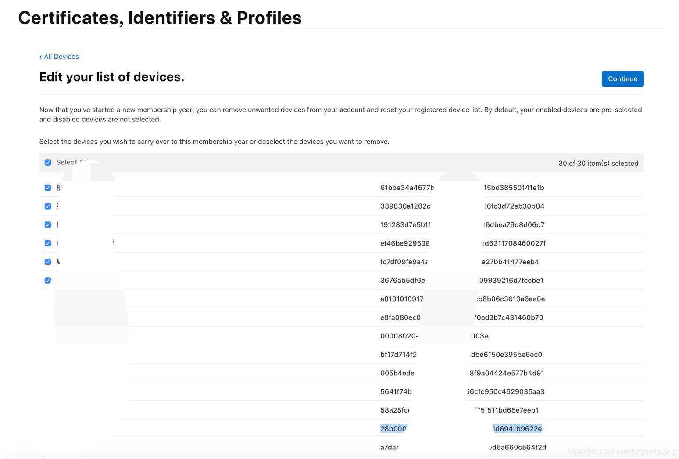Uncheck device with UDID starting 61bbe34a4677b

coord(48,188)
